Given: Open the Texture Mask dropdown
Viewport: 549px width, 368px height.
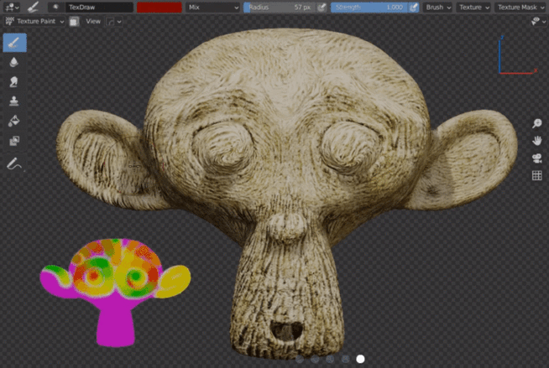Looking at the screenshot, I should pyautogui.click(x=520, y=7).
